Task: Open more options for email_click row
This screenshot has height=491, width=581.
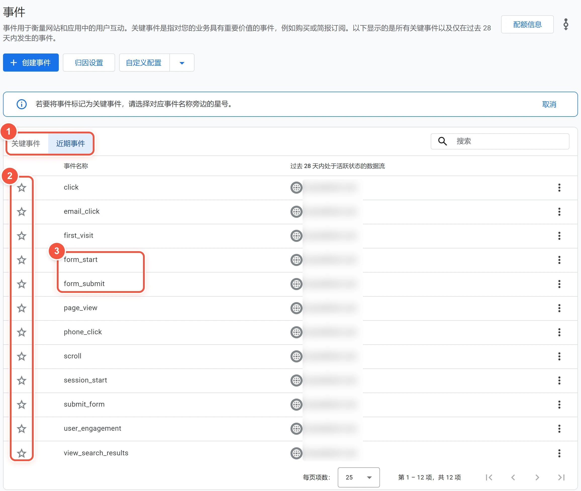Action: [x=559, y=212]
